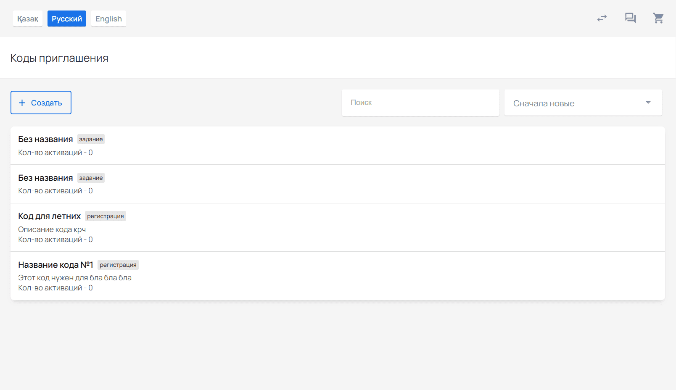Open the chat messages icon
This screenshot has height=390, width=676.
[x=630, y=18]
